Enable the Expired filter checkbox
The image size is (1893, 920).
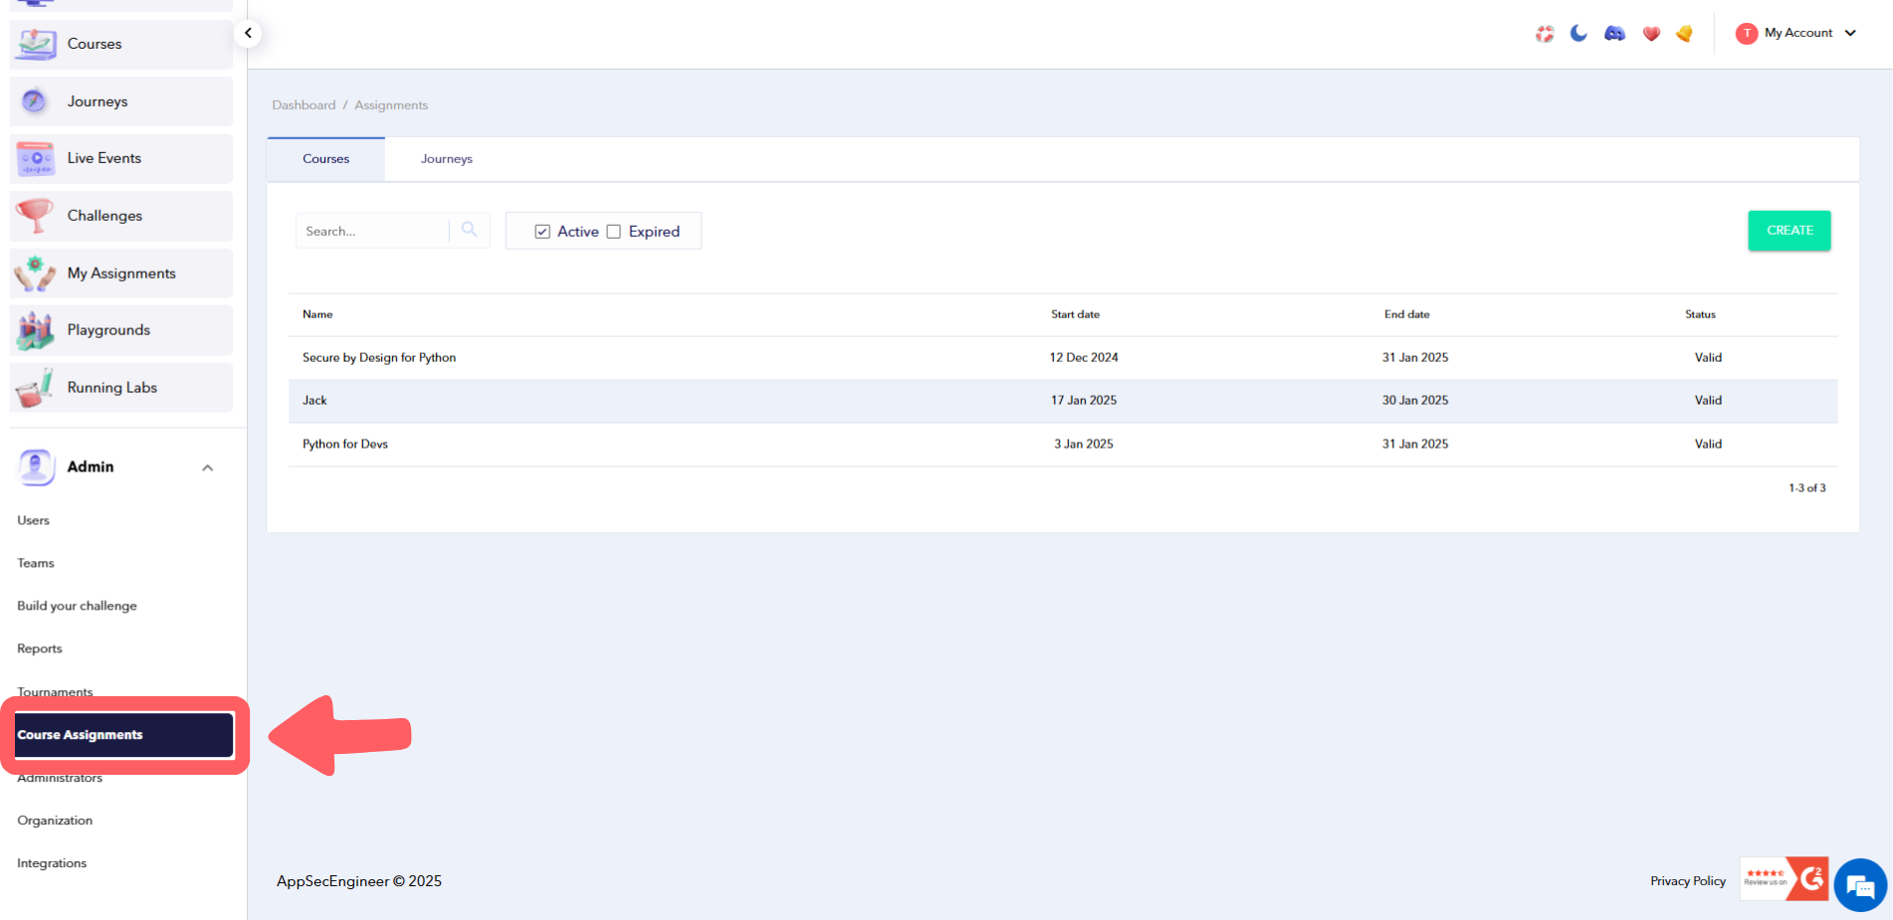[x=613, y=231]
